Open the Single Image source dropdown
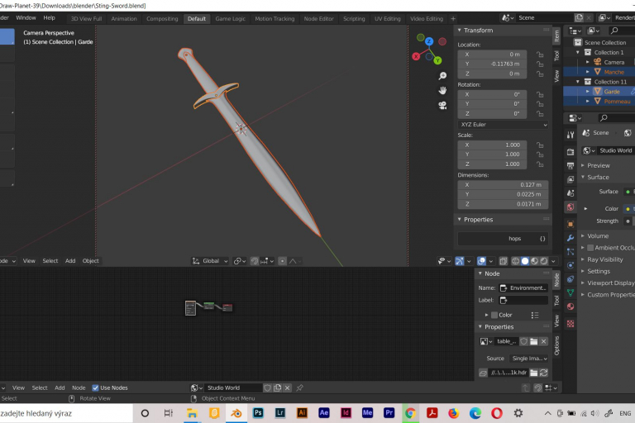Viewport: 635px width, 423px height. (528, 359)
